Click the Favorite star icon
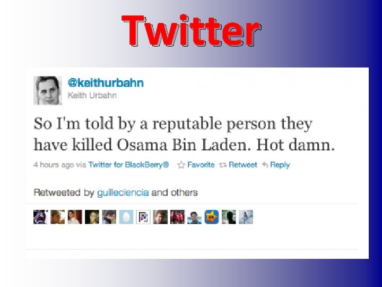 tap(181, 165)
